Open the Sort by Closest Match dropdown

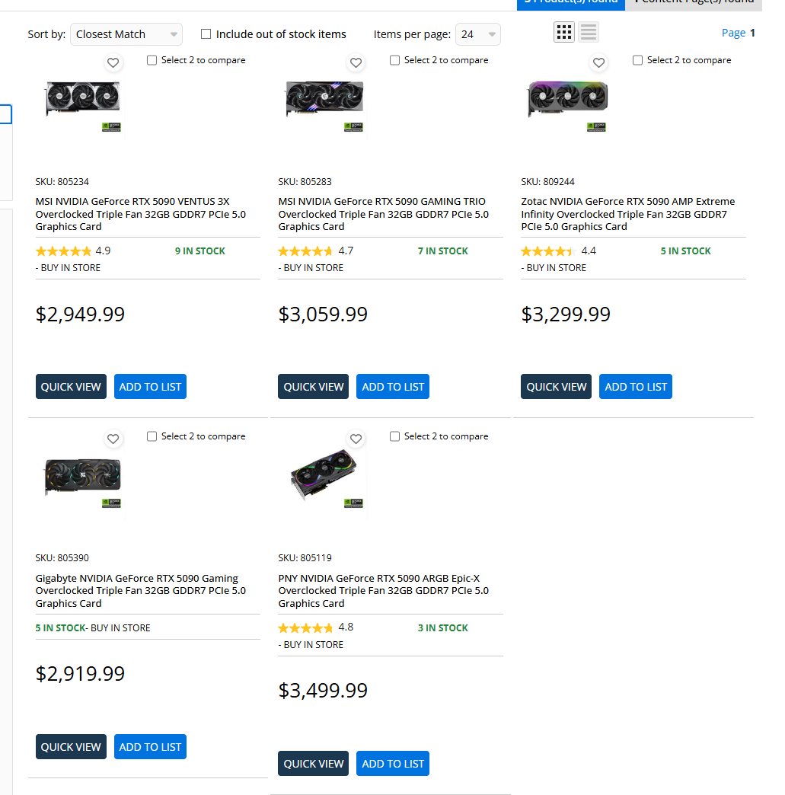126,34
